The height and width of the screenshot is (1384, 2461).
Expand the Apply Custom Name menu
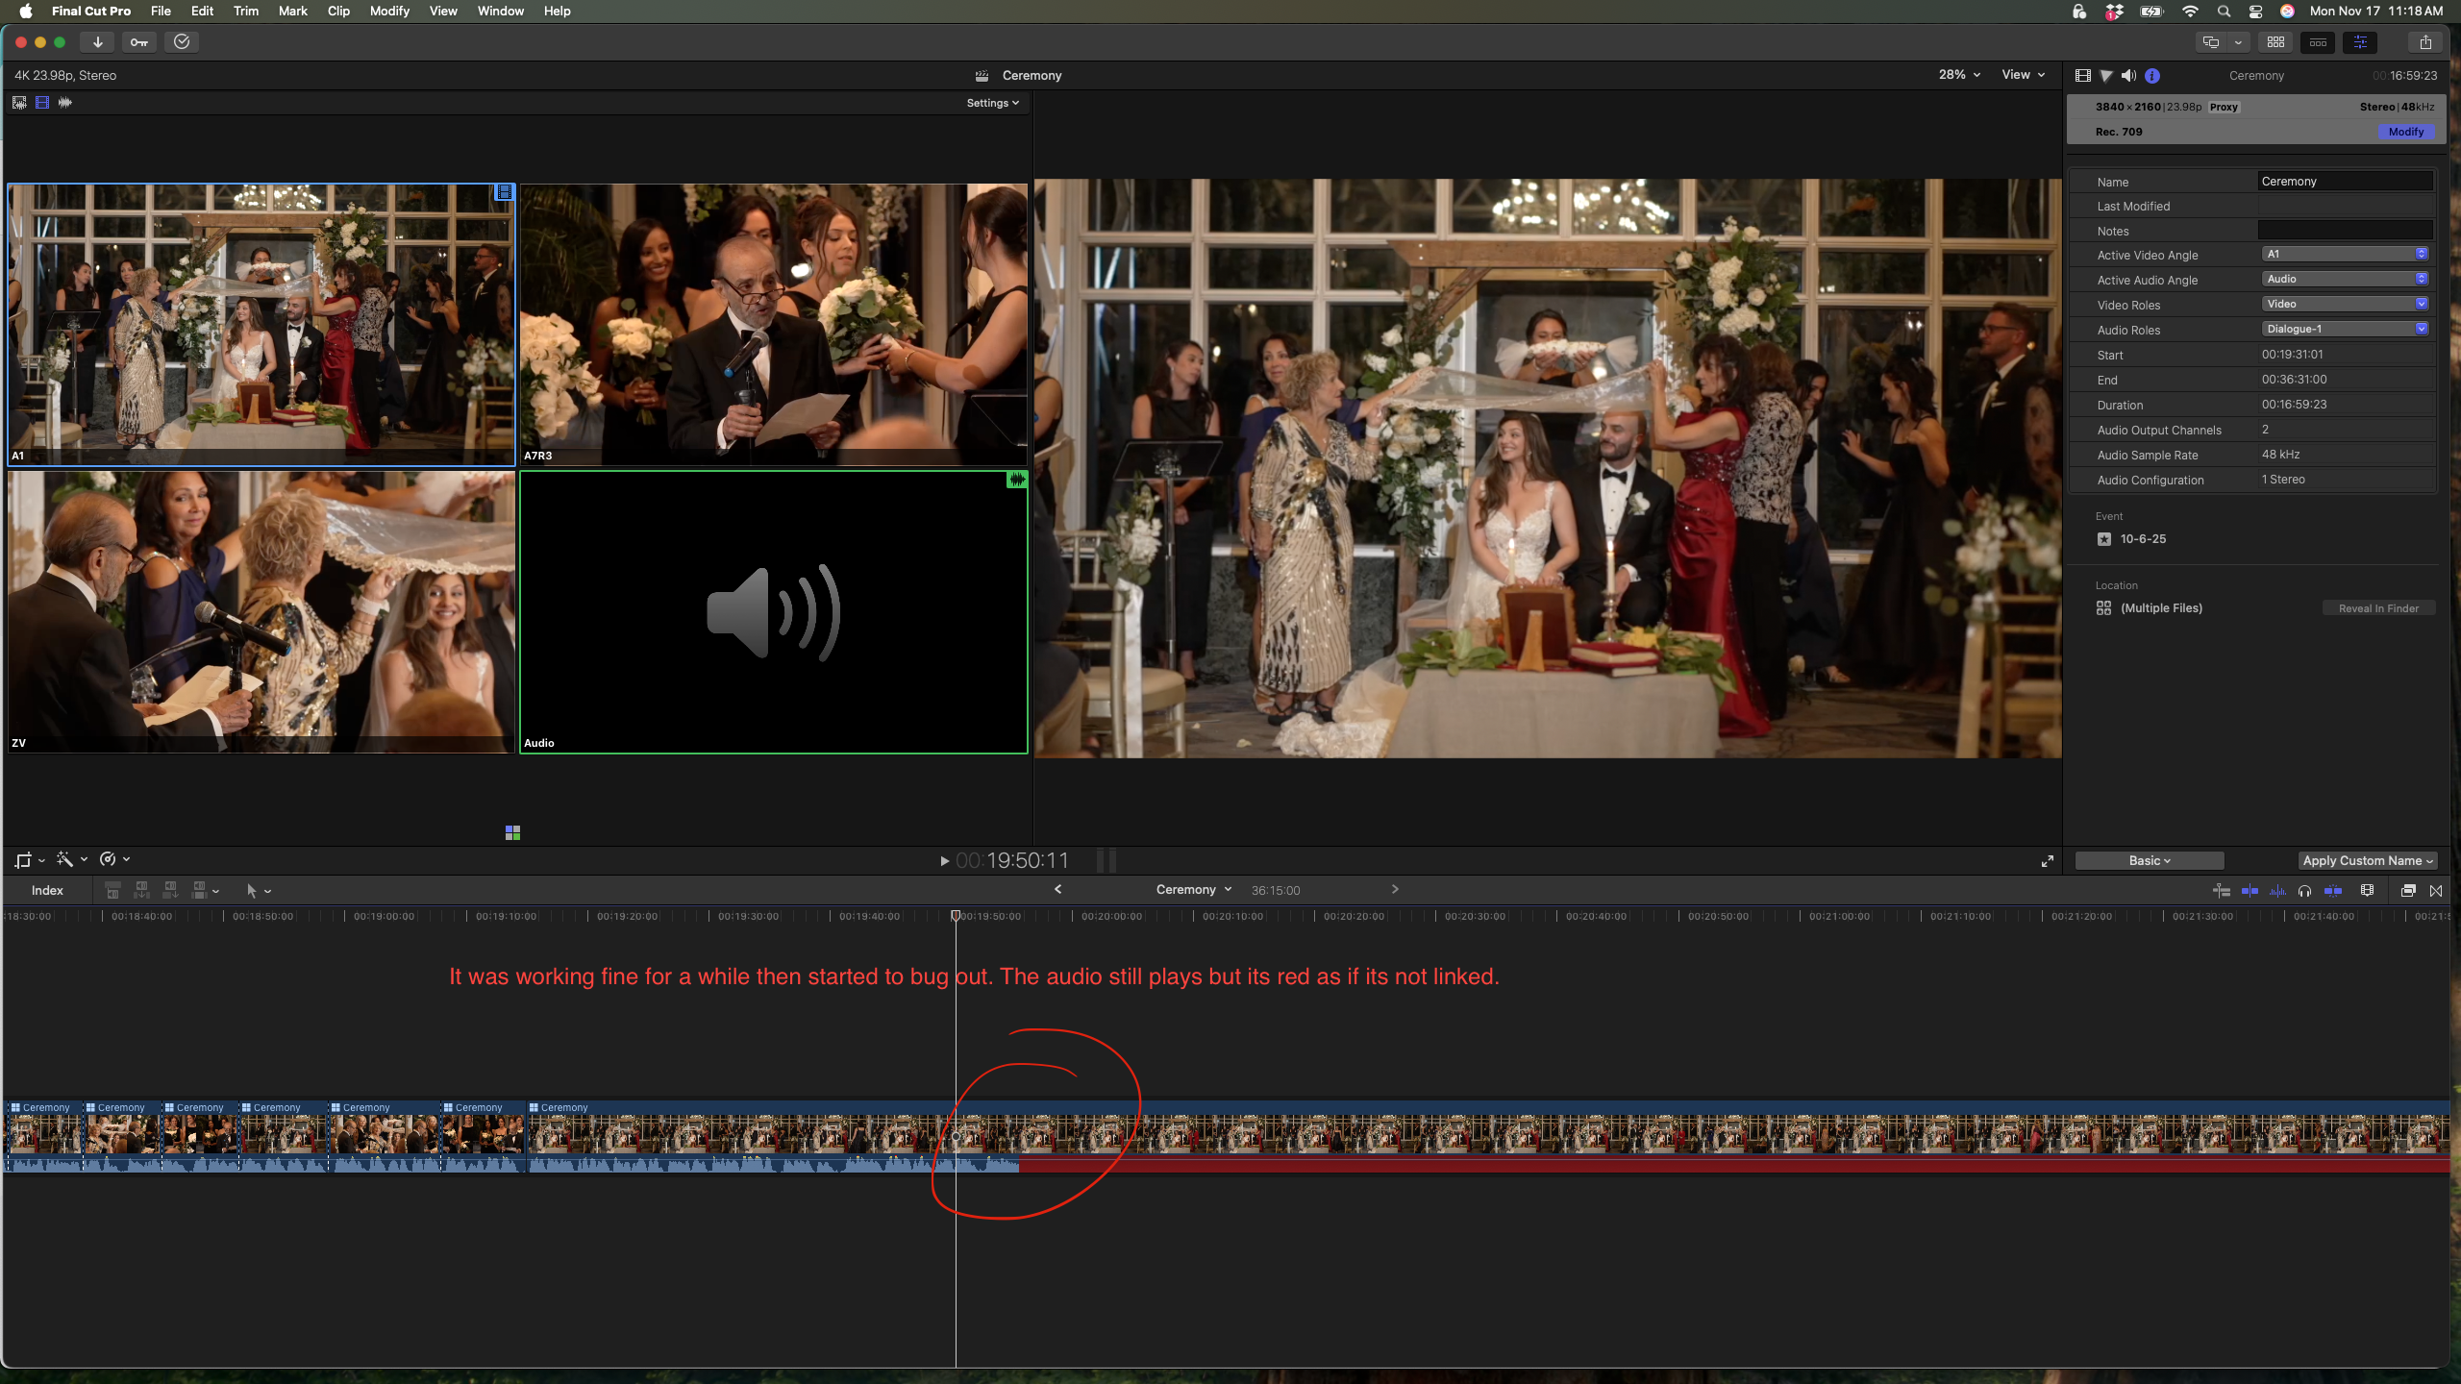point(2367,861)
